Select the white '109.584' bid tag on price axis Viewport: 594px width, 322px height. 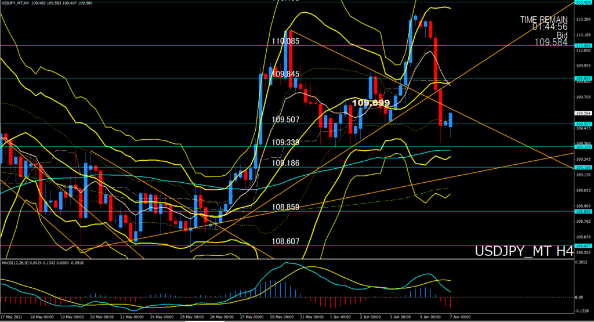584,113
